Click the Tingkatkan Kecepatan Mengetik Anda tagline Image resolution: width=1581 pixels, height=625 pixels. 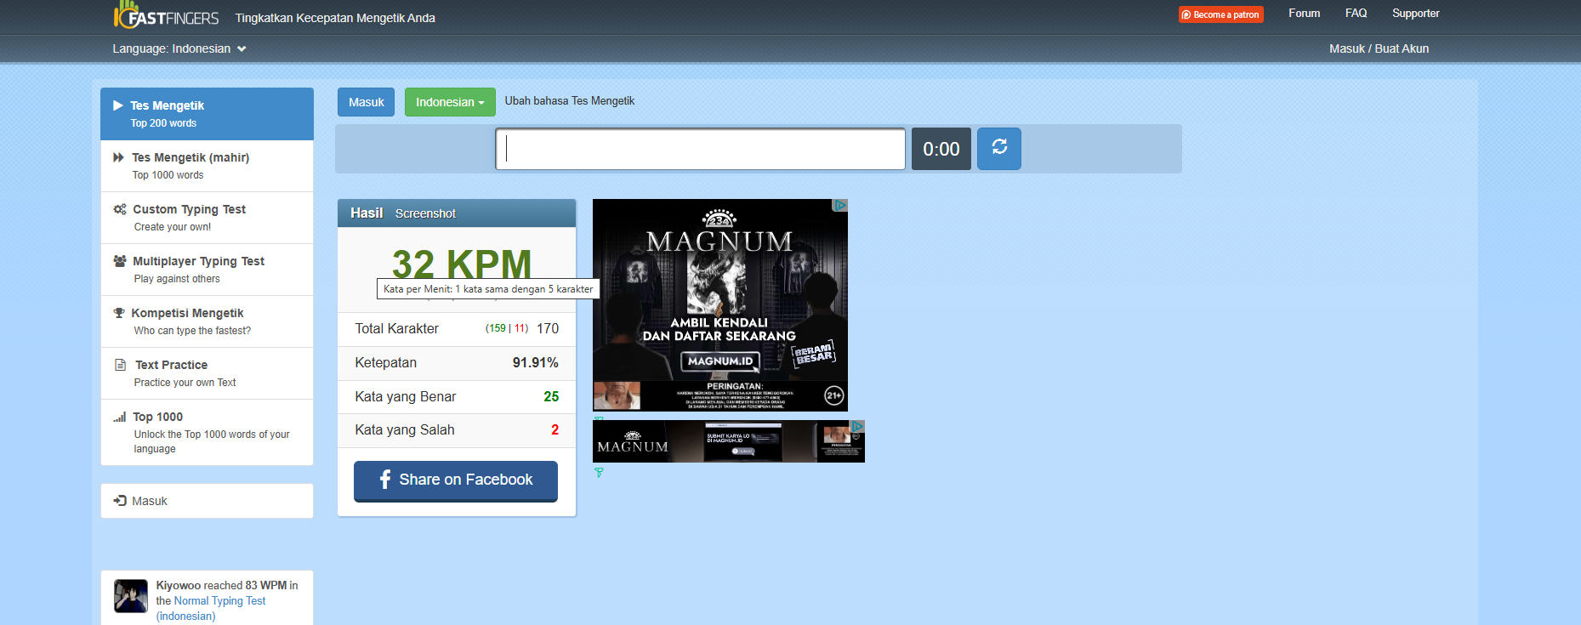pos(335,18)
